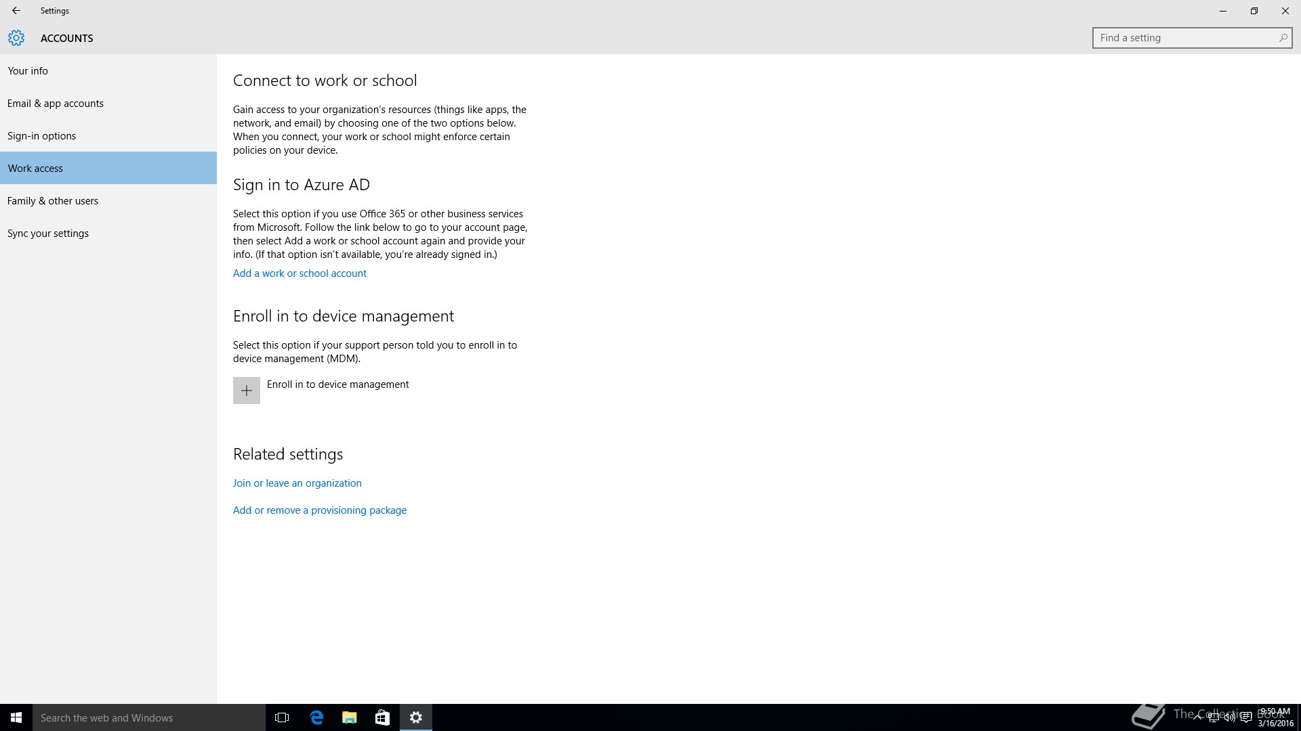Minimize the Settings window
Screen dimensions: 1301x731
click(x=1223, y=11)
